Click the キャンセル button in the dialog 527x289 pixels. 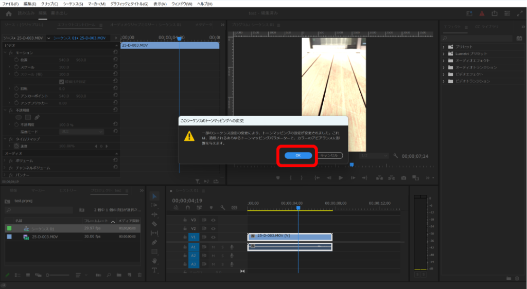click(x=329, y=155)
